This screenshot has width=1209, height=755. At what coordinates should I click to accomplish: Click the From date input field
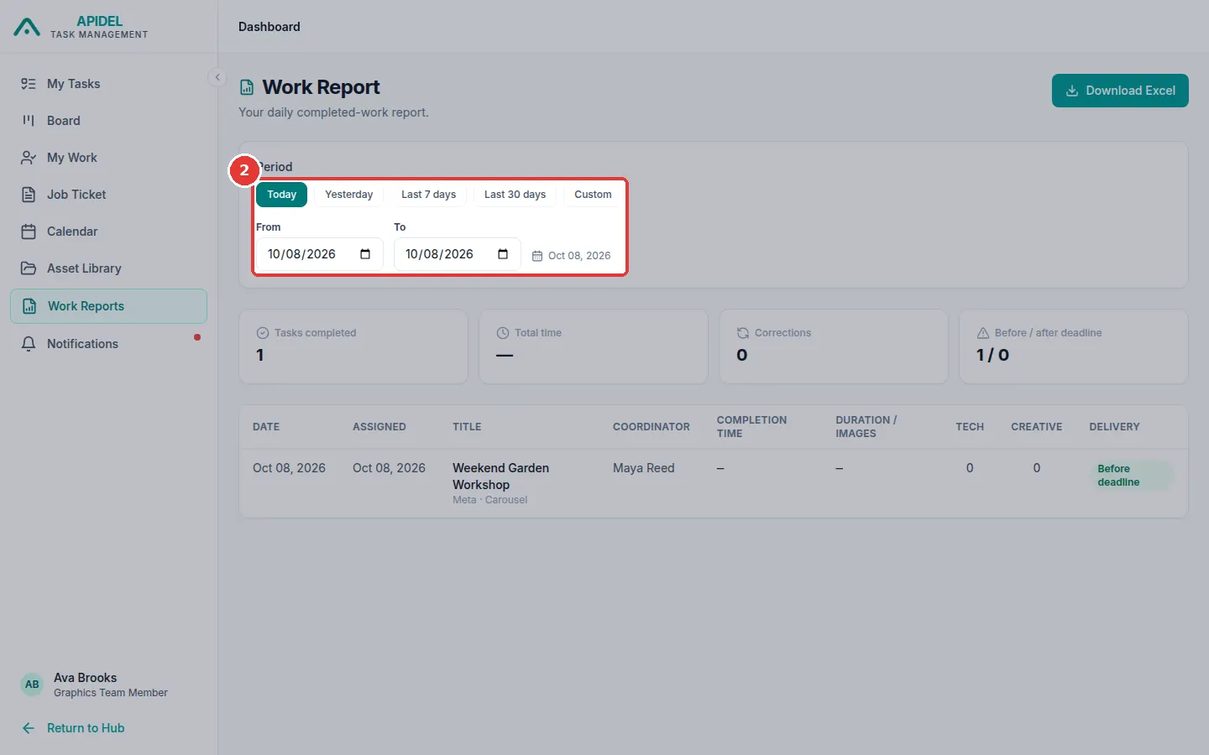320,254
